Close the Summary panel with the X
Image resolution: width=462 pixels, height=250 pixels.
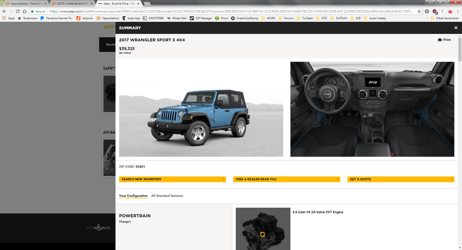456,28
